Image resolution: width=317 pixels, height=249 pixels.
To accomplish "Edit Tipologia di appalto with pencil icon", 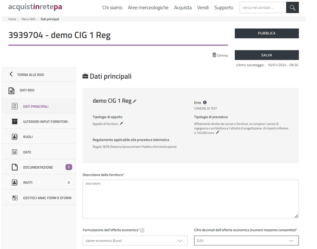I will pos(121,123).
